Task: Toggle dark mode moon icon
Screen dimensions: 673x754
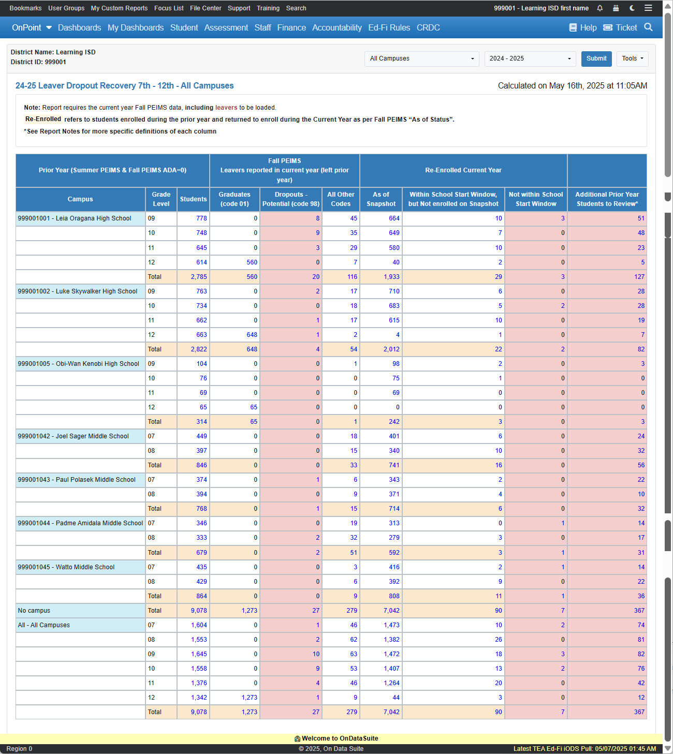Action: 632,8
